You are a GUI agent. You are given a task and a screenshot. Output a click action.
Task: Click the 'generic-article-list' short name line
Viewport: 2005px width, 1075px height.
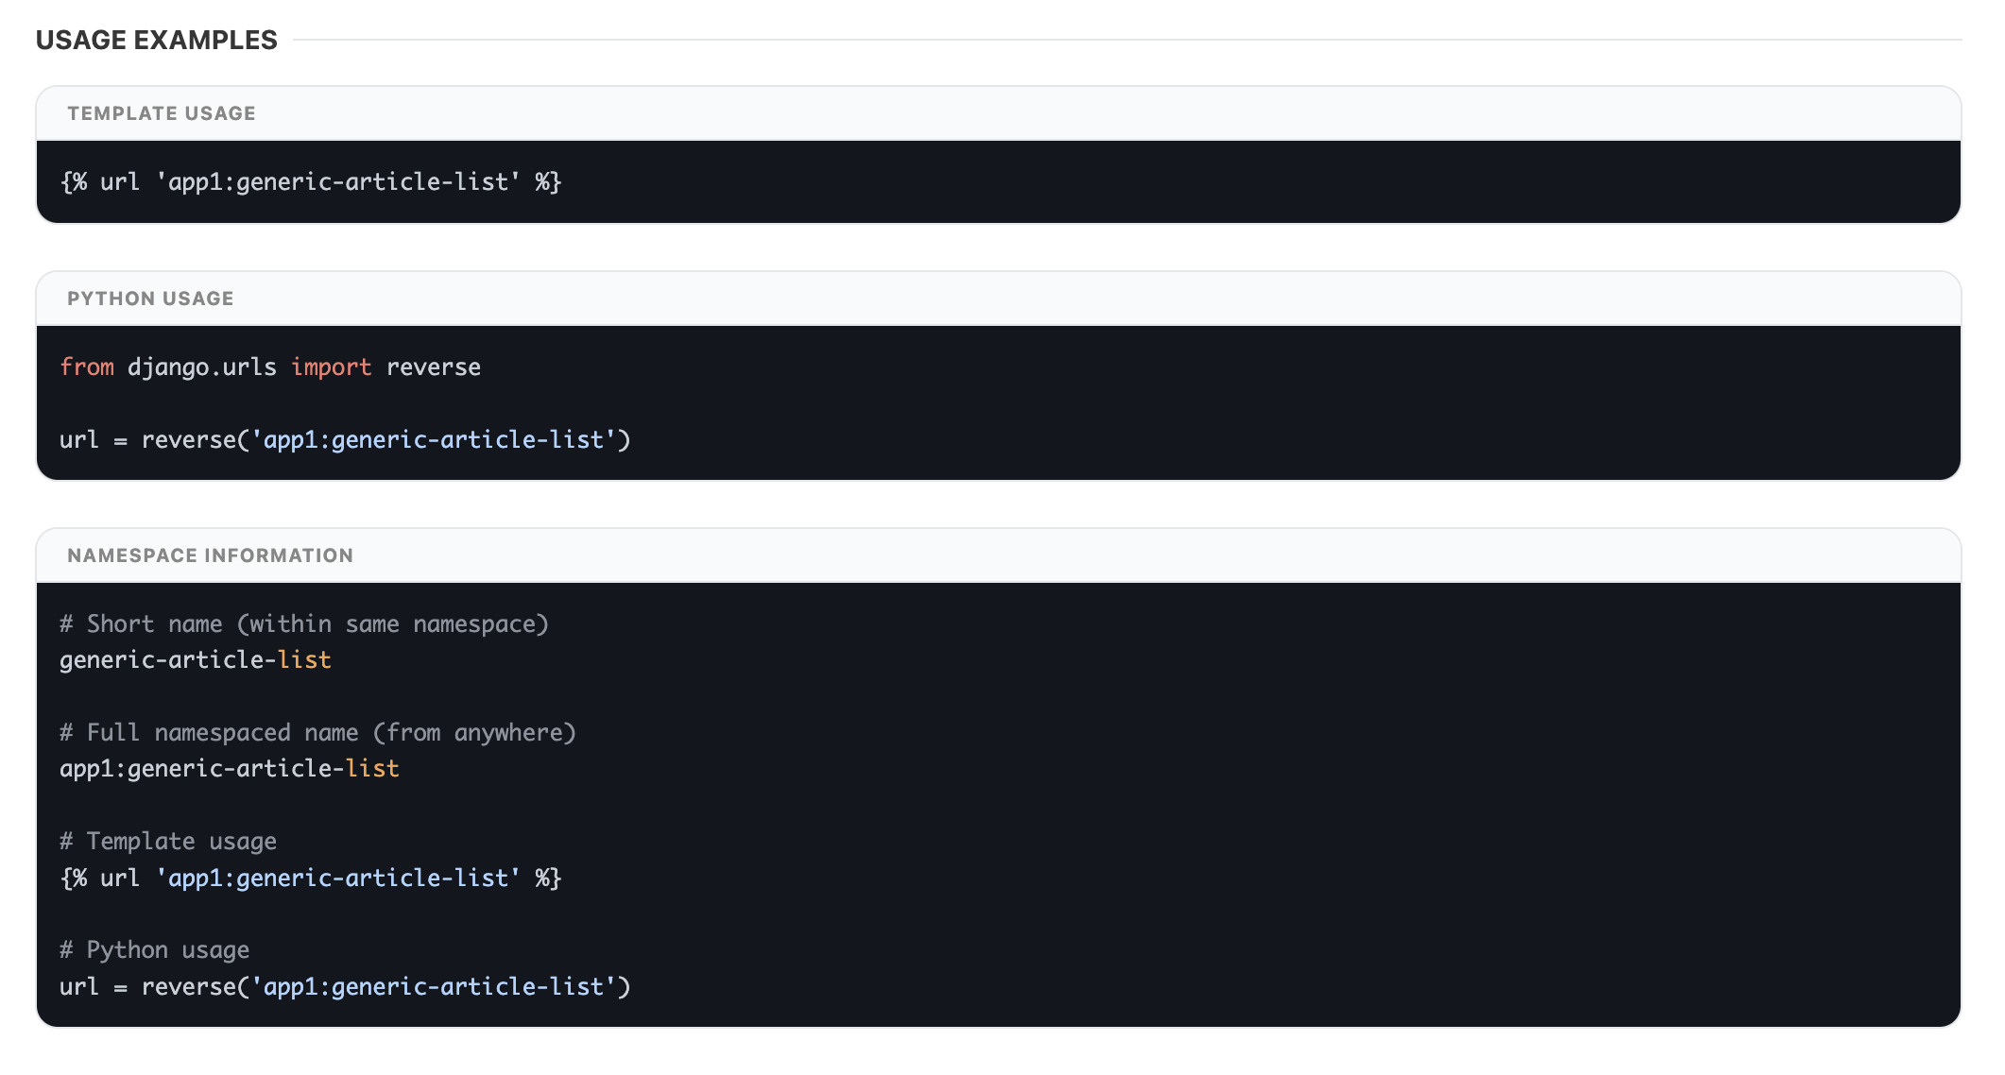[196, 659]
